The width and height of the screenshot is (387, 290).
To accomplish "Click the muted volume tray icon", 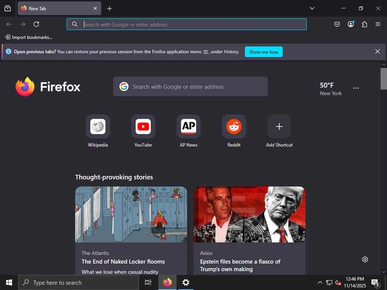I will [338, 282].
